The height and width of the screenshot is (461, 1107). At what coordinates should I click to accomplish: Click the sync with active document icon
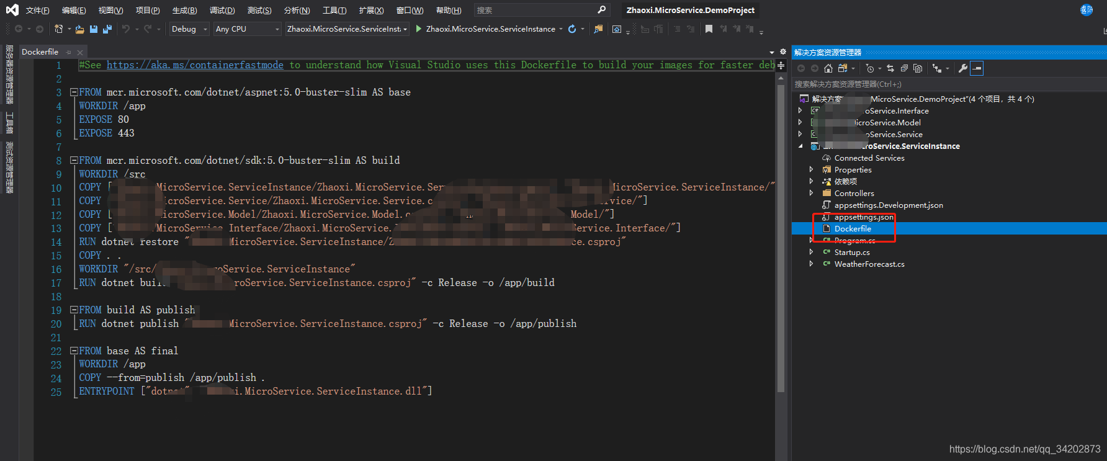(x=890, y=68)
